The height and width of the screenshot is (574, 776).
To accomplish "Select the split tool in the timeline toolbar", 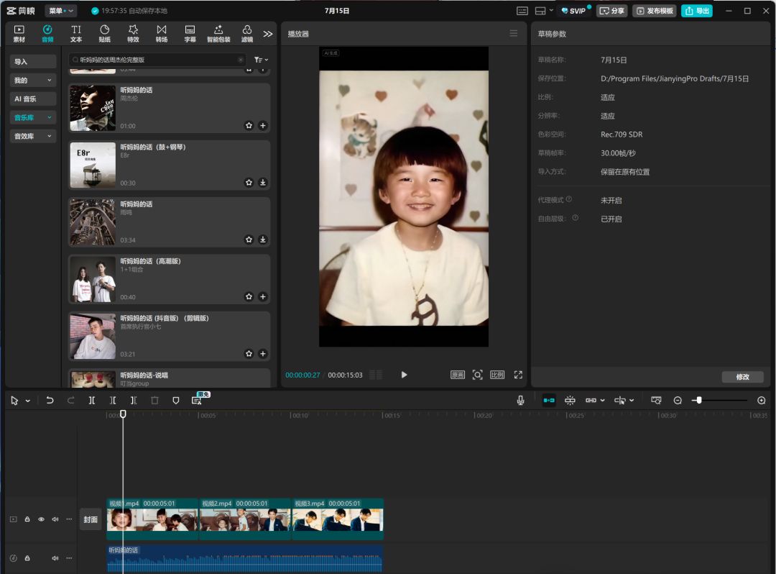I will click(x=92, y=400).
